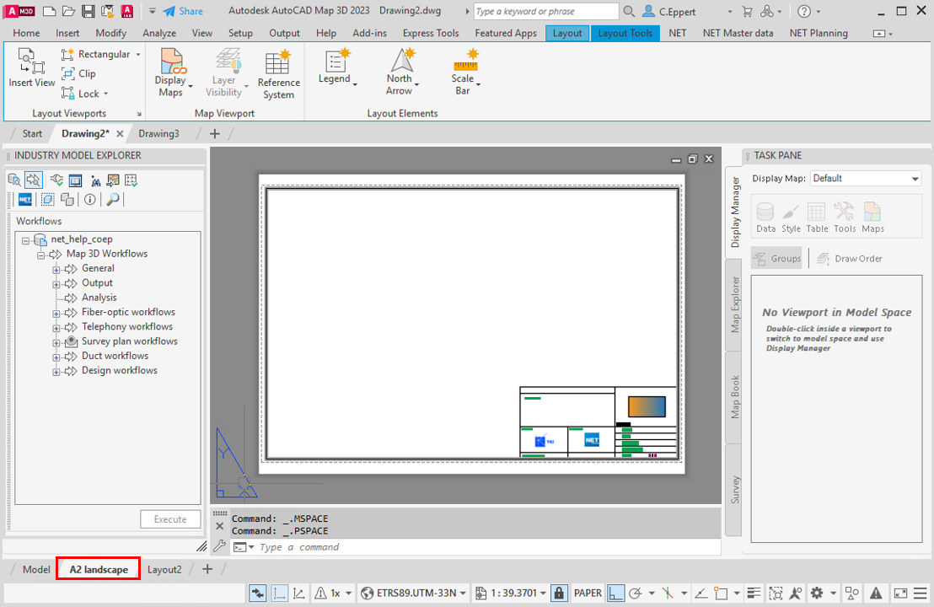Open the Rectangular viewport dropdown
Viewport: 934px width, 607px height.
(x=138, y=54)
